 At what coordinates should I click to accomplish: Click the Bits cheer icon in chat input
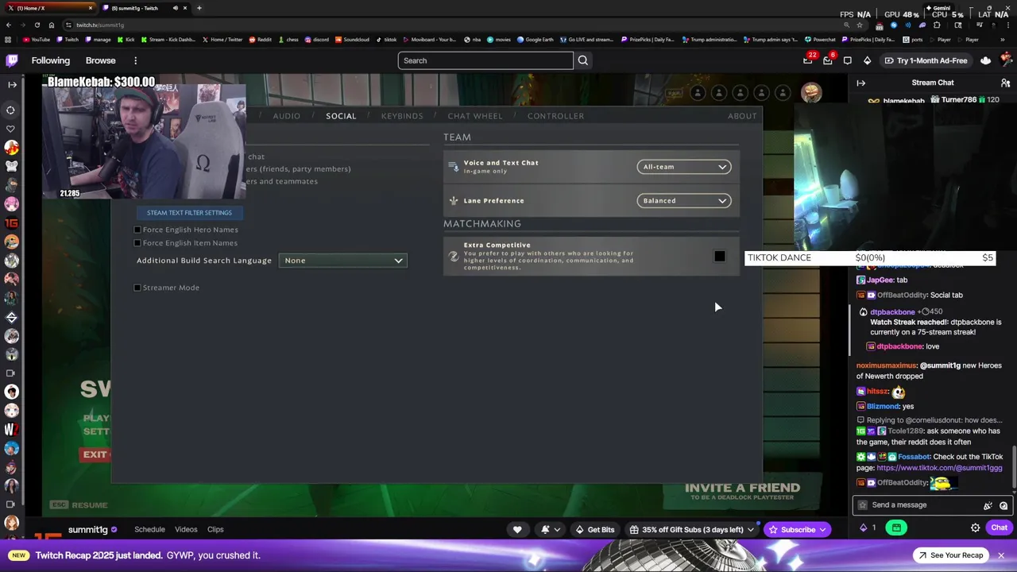coord(988,505)
